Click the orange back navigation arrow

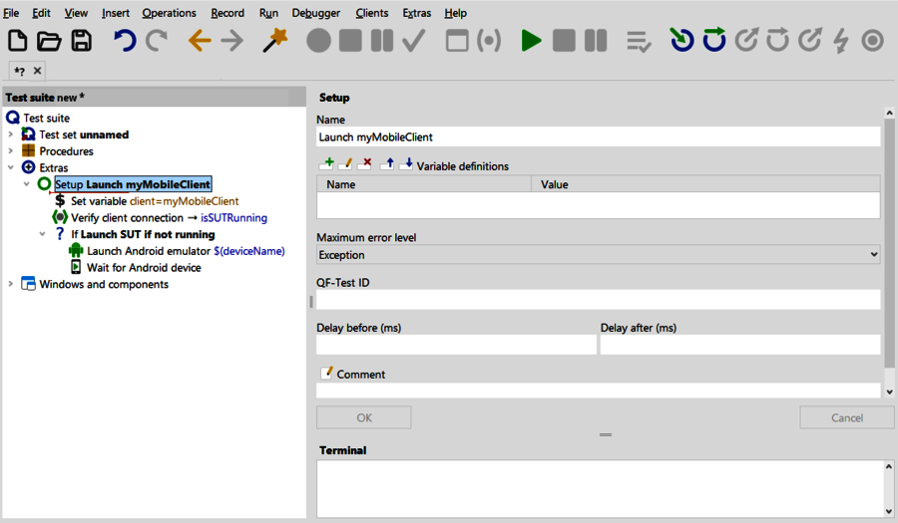click(200, 41)
